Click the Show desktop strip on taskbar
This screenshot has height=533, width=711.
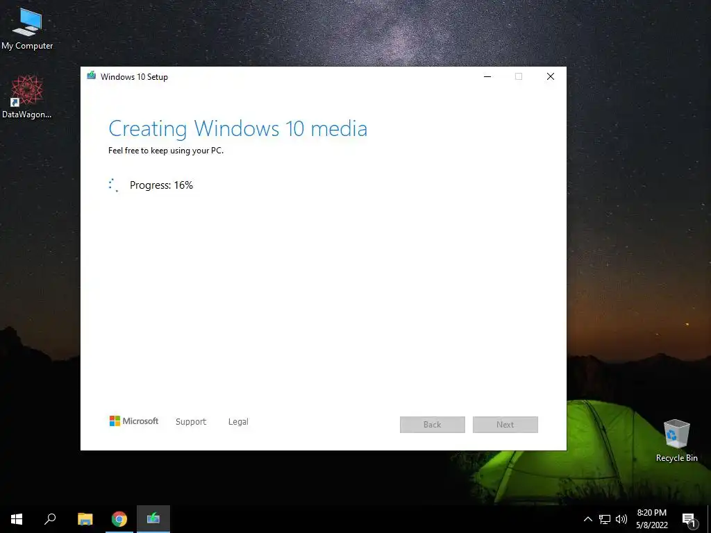[x=709, y=519]
